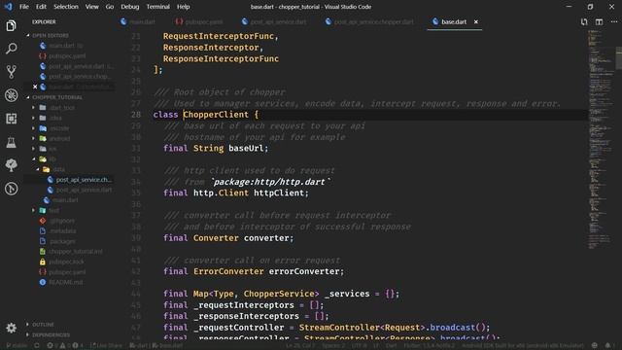Open the Debug menu
Viewport: 622px width, 350px height.
point(129,7)
